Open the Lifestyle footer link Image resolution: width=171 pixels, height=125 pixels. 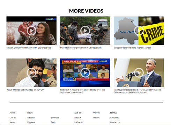[x=55, y=118]
